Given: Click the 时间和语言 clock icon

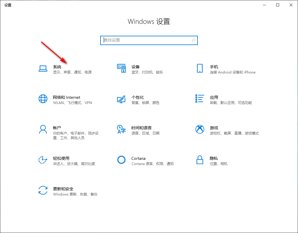Looking at the screenshot, I should coord(121,129).
